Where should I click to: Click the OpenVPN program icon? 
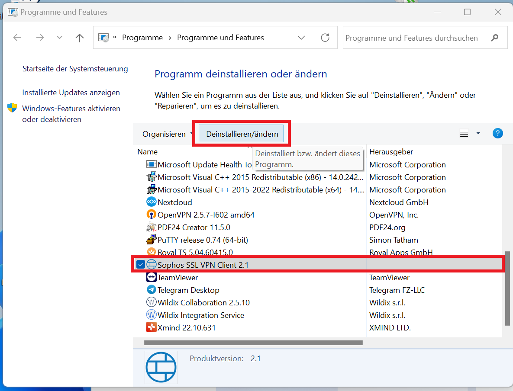coord(151,215)
